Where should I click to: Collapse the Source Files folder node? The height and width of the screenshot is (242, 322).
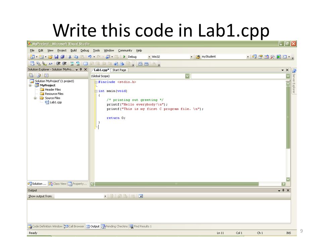coord(35,98)
